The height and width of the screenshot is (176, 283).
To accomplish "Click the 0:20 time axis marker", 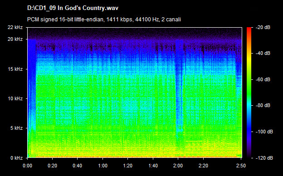I will 52,166.
